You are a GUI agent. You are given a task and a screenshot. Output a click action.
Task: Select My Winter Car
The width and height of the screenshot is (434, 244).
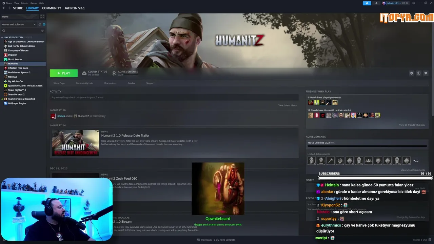point(16,81)
